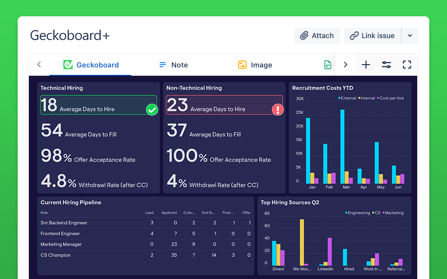The width and height of the screenshot is (447, 279).
Task: Open the Image tab
Action: [255, 65]
